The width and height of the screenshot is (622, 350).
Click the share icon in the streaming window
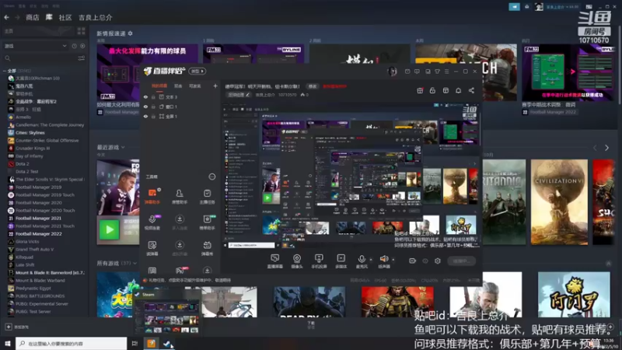pos(471,90)
